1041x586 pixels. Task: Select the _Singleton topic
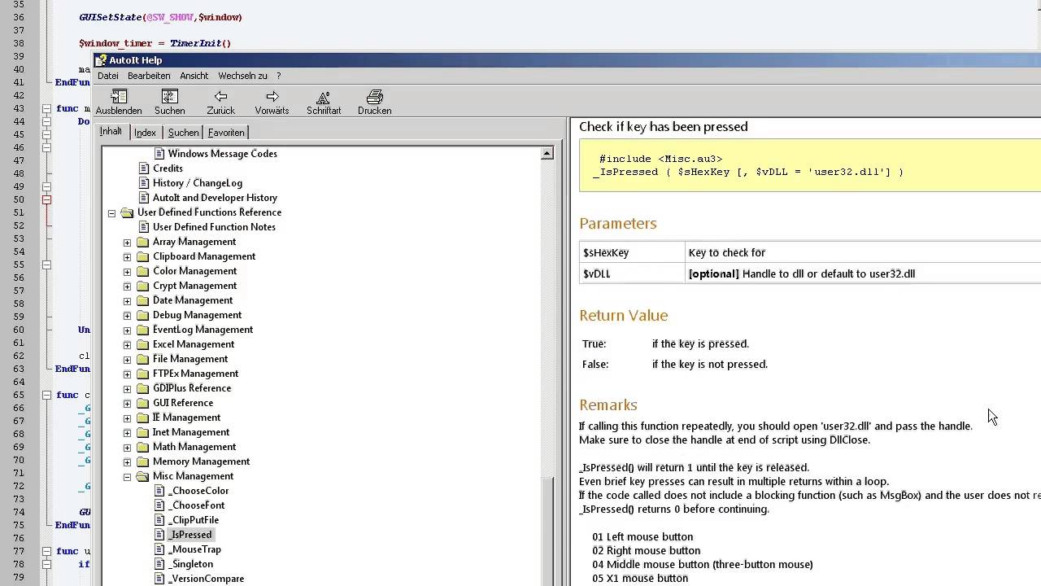[x=190, y=564]
